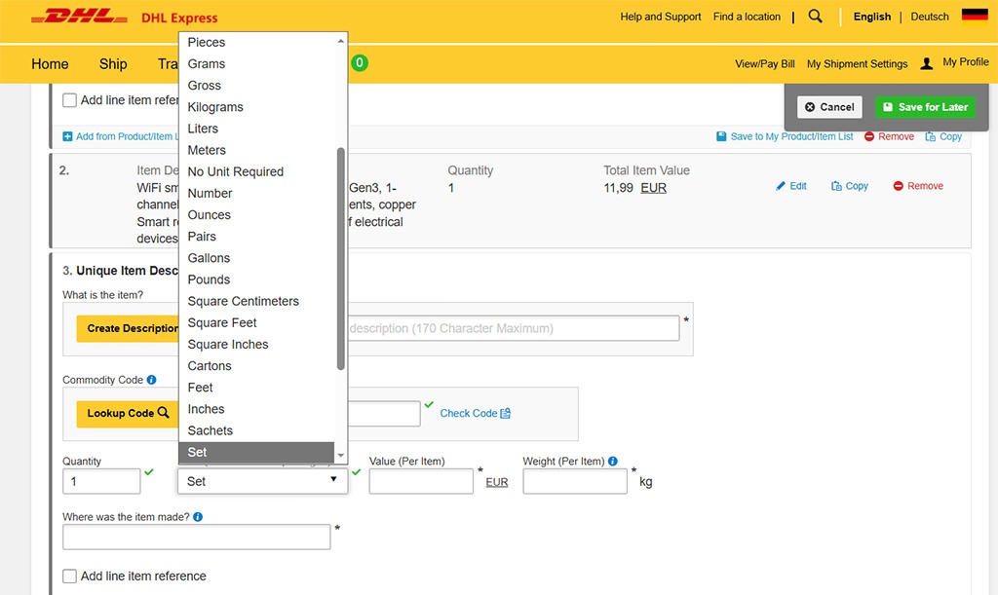Open Find a location link
Viewport: 998px width, 595px height.
(x=747, y=17)
